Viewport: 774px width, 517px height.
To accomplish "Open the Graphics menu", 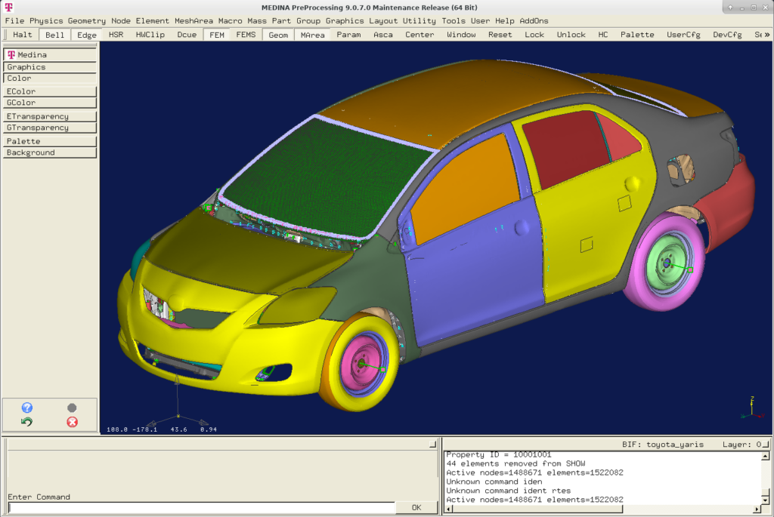I will tap(345, 20).
